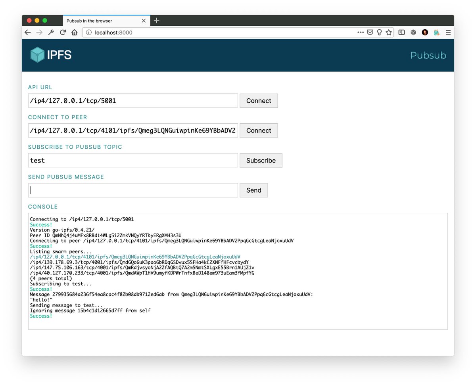Screen dimensions: 476x385
Task: Click the Message 279935684a236f54 console line
Action: coord(171,295)
